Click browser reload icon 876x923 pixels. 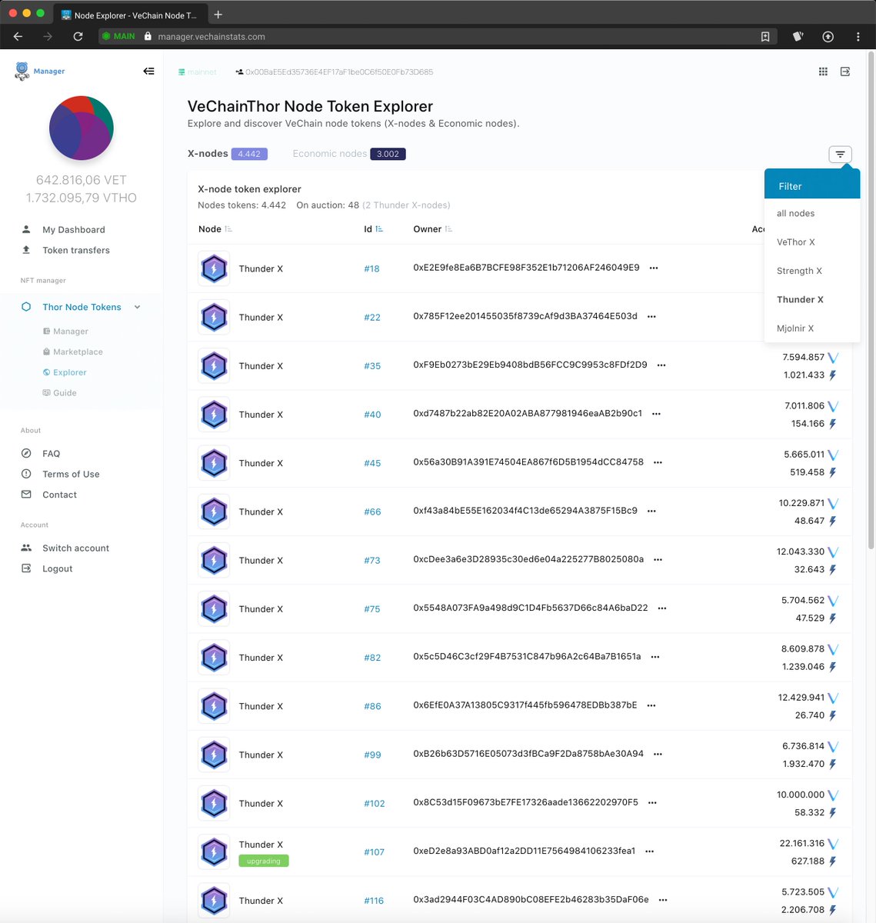coord(78,36)
